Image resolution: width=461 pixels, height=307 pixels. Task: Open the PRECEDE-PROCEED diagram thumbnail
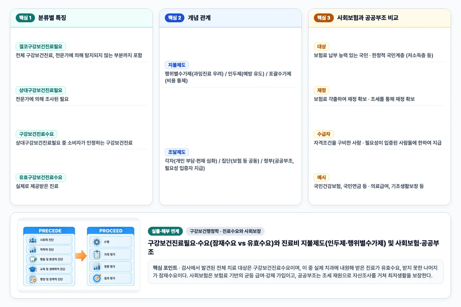[x=79, y=256]
